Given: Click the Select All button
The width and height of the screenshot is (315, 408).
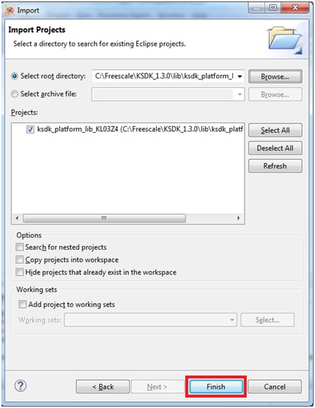Looking at the screenshot, I should click(x=275, y=130).
